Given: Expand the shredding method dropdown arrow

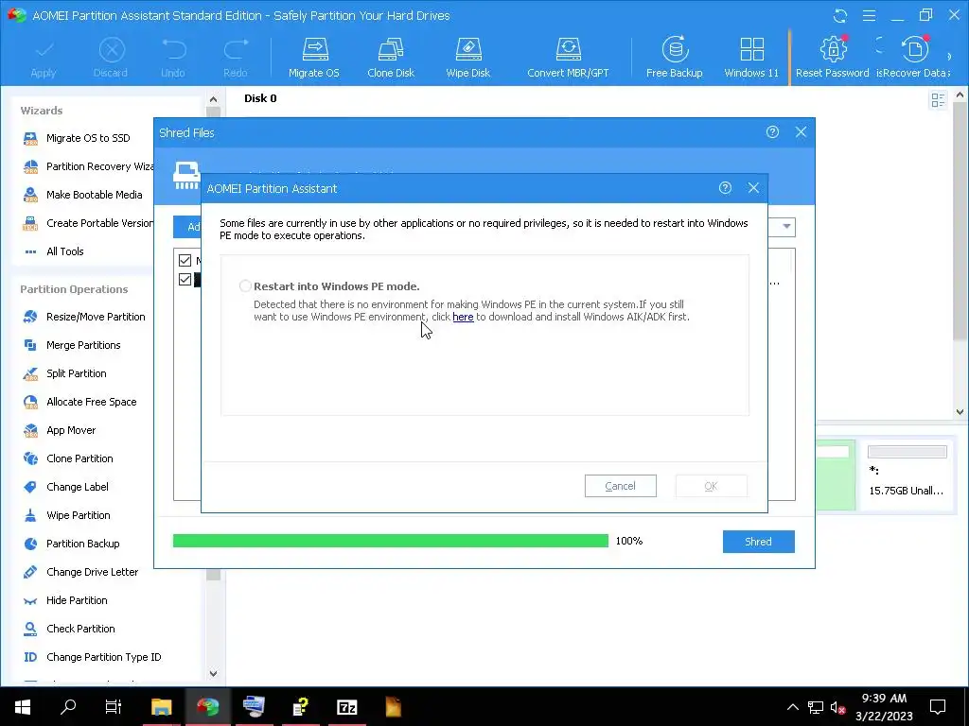Looking at the screenshot, I should pyautogui.click(x=786, y=227).
